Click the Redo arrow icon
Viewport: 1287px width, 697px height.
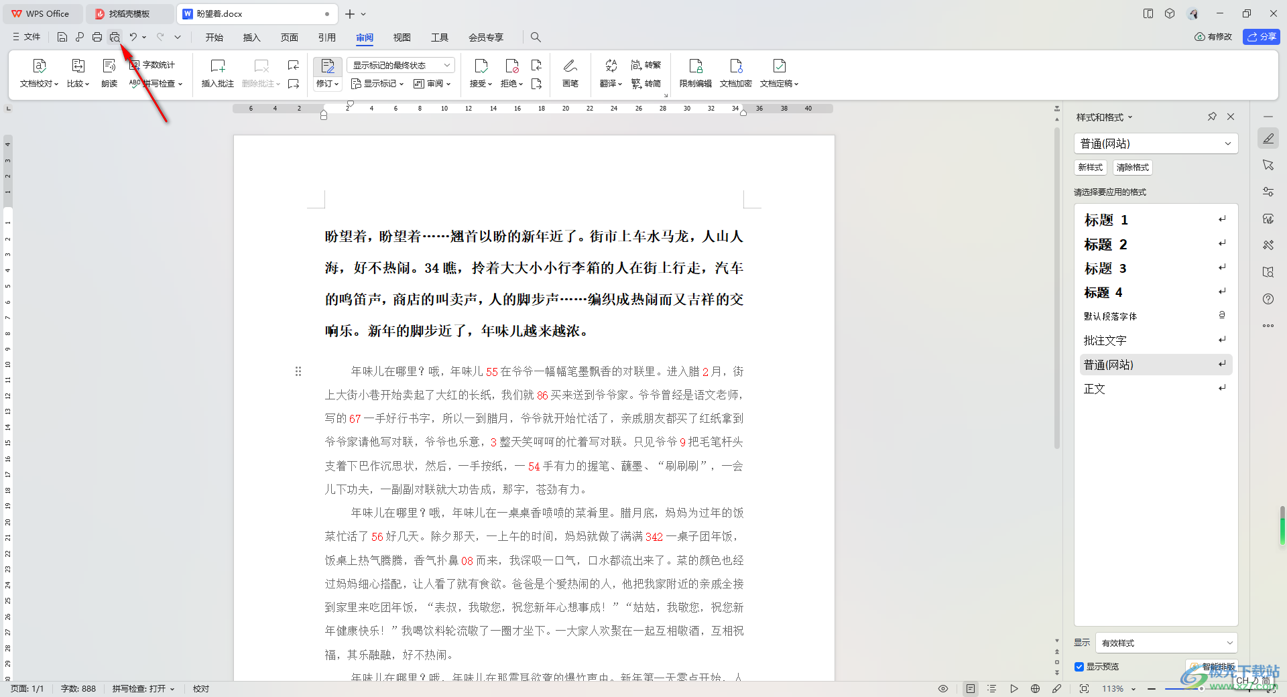160,38
